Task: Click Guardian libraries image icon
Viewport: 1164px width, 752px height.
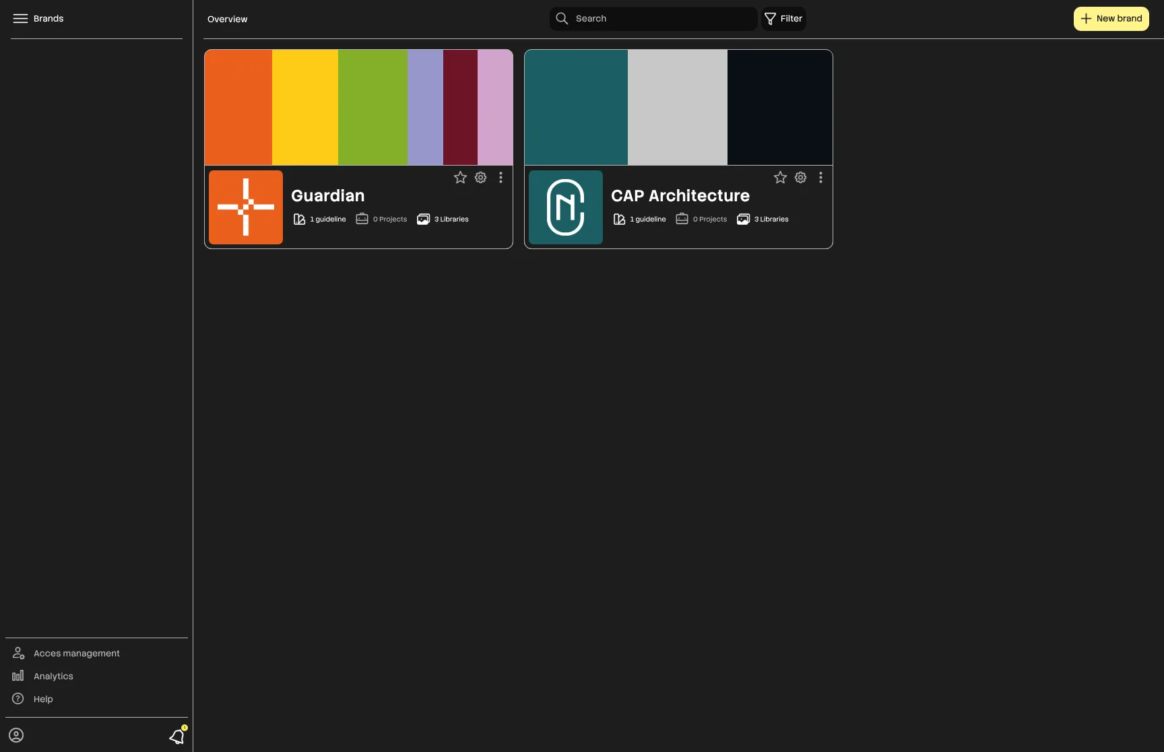Action: click(423, 219)
